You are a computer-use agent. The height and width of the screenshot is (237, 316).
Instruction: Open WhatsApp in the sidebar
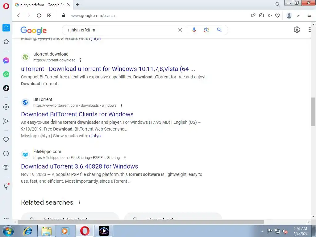coord(6,74)
